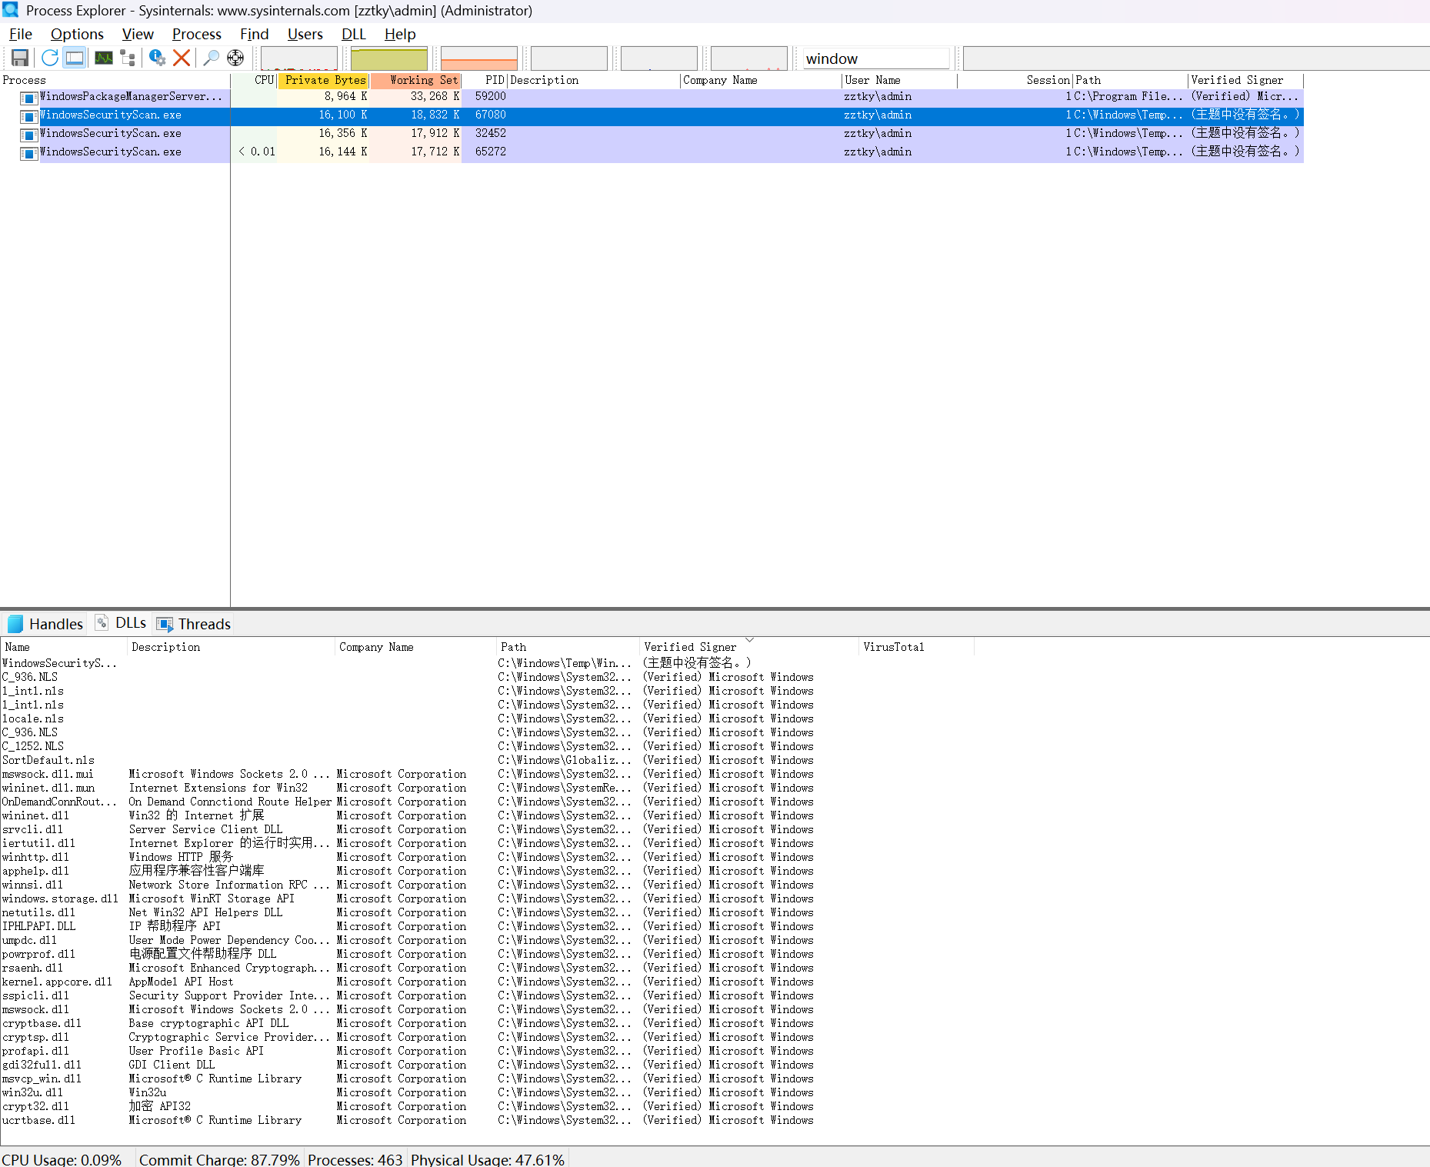Image resolution: width=1430 pixels, height=1167 pixels.
Task: Sort lower pane by Path header
Action: (568, 647)
